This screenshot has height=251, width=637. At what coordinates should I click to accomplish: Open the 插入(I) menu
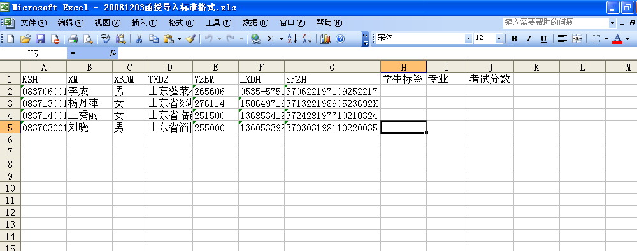(x=145, y=23)
